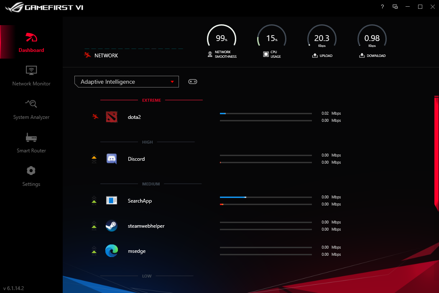The image size is (439, 293).
Task: Open the Network Monitor section
Action: [x=31, y=75]
